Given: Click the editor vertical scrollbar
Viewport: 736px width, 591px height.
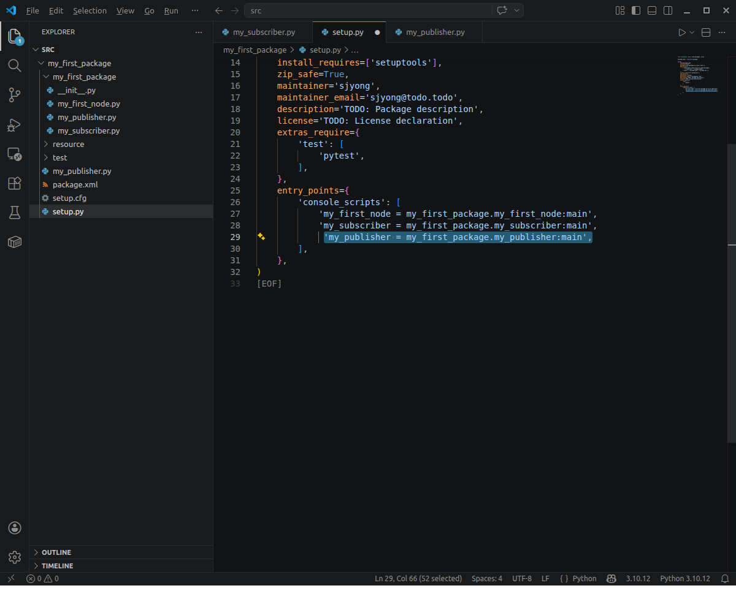Looking at the screenshot, I should click(x=732, y=293).
